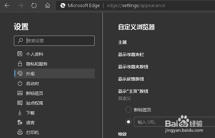Viewport: 215px width, 138px height.
Task: Open 站点权限 settings section
Action: click(54, 103)
